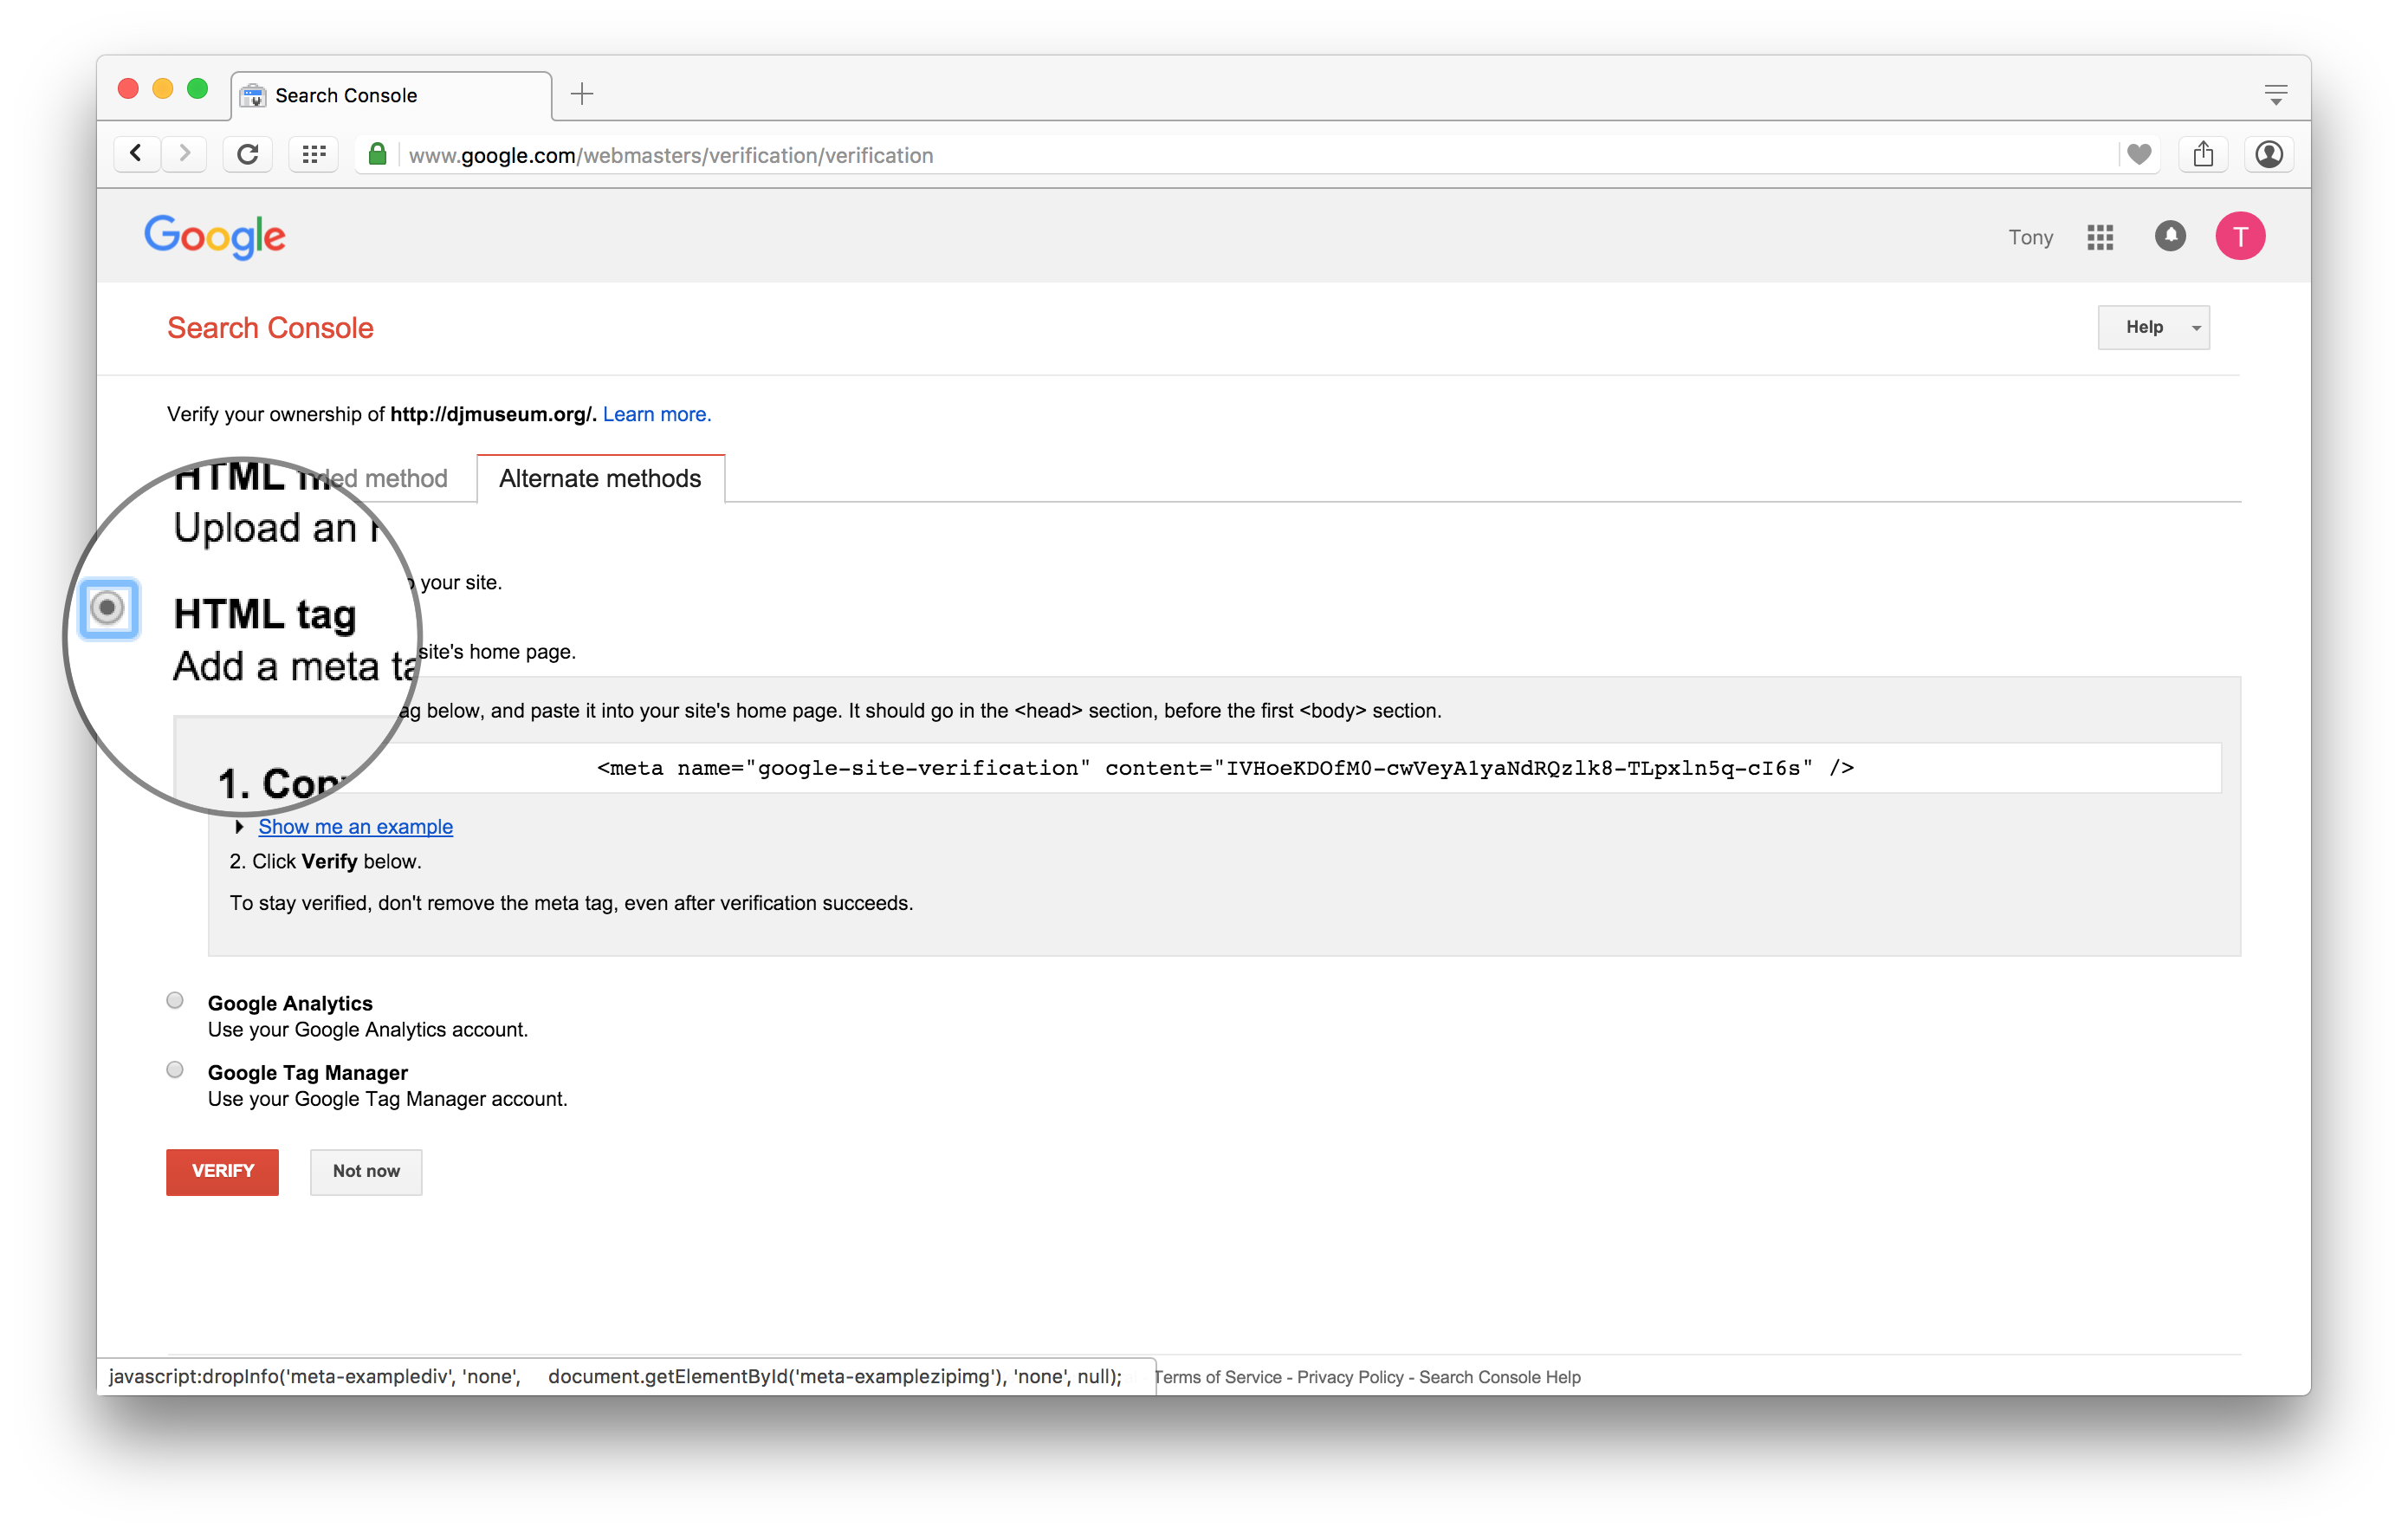The height and width of the screenshot is (1534, 2408).
Task: Open the Help dropdown menu
Action: 2153,328
